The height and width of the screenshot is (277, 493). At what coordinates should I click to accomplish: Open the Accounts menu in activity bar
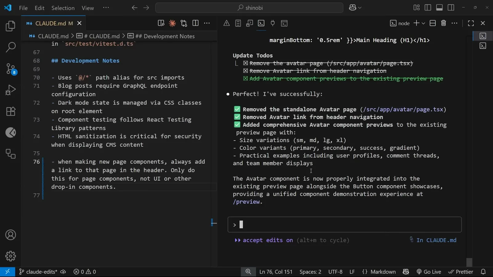(x=10, y=235)
